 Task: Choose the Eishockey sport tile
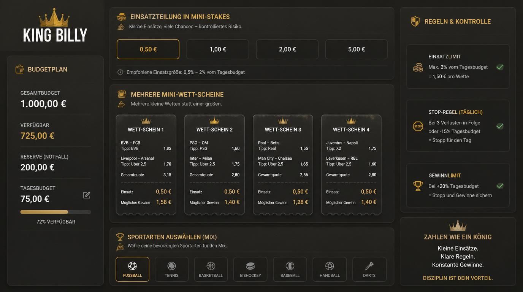250,269
